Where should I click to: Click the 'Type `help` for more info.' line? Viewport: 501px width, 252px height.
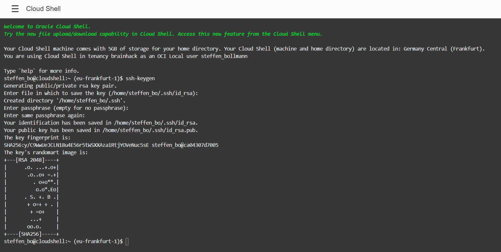41,71
